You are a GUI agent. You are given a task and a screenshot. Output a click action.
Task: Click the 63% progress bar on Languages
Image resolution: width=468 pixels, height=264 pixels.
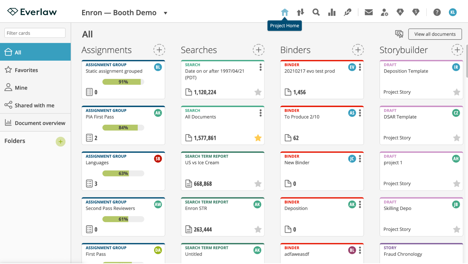pyautogui.click(x=123, y=173)
